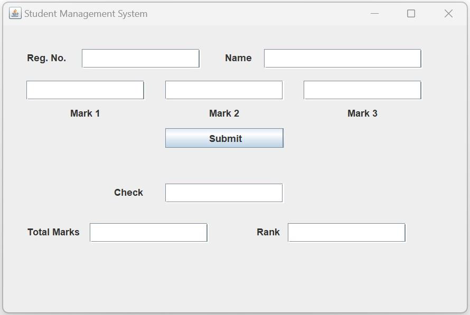
Task: Click the Java coffee cup title bar icon
Action: [x=14, y=13]
